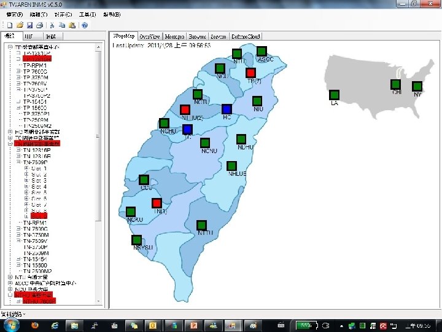Switch to the Servers tab
The image size is (442, 332).
click(x=218, y=36)
